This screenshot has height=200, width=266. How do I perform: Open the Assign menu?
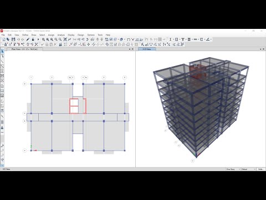coord(51,35)
